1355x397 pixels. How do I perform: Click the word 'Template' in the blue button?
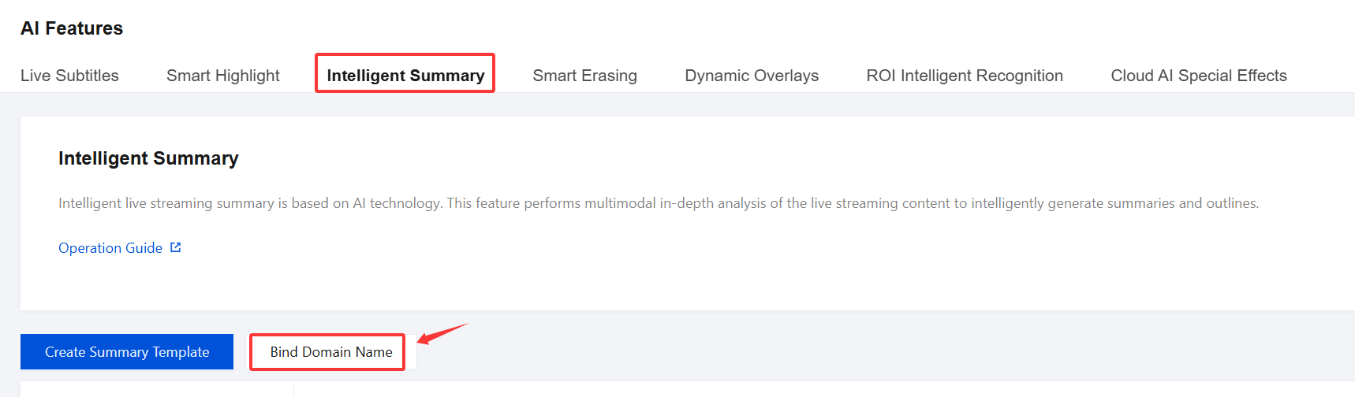(181, 352)
